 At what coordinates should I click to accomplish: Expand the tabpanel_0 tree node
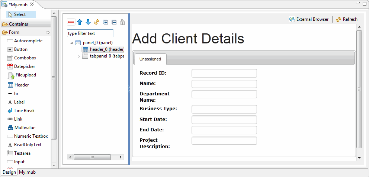(78, 56)
